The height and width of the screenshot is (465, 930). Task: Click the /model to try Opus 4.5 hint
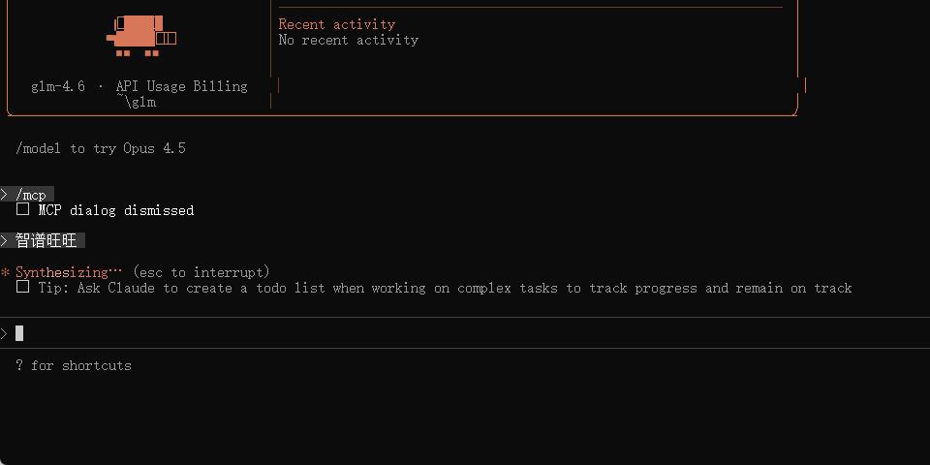point(100,148)
